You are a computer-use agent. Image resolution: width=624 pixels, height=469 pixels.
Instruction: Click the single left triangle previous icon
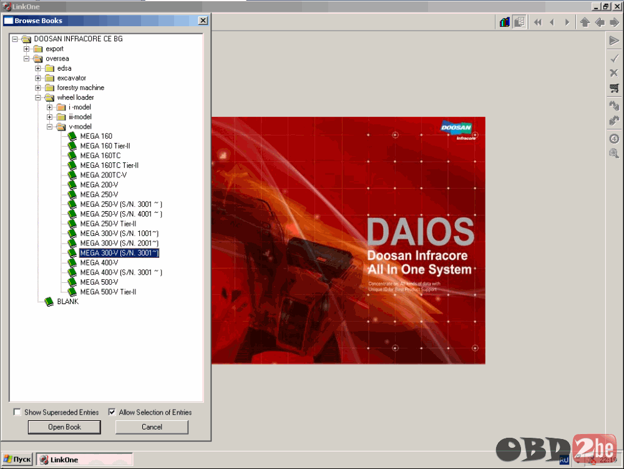(x=552, y=22)
